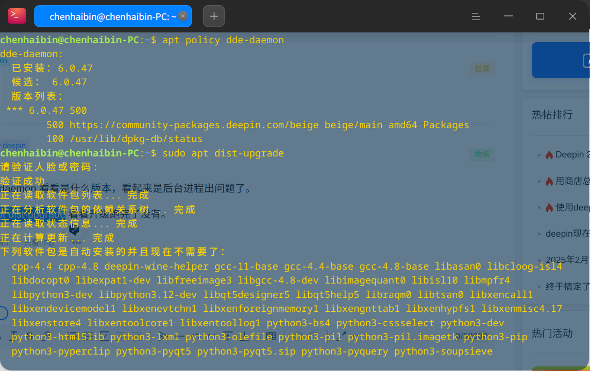The height and width of the screenshot is (371, 590).
Task: Click the red terminal app icon
Action: pyautogui.click(x=17, y=16)
